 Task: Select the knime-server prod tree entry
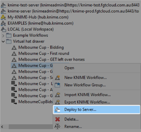(x=73, y=11)
